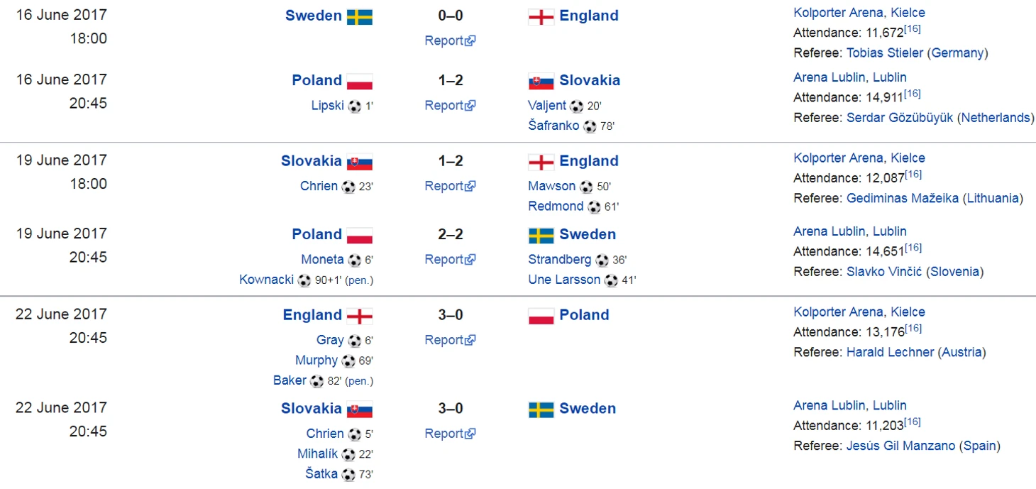Click goal ball icon next to Lipski

(x=355, y=106)
